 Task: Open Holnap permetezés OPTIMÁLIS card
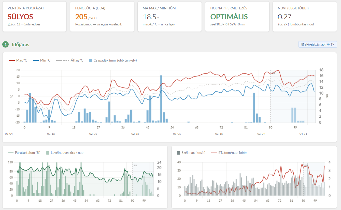click(x=237, y=17)
